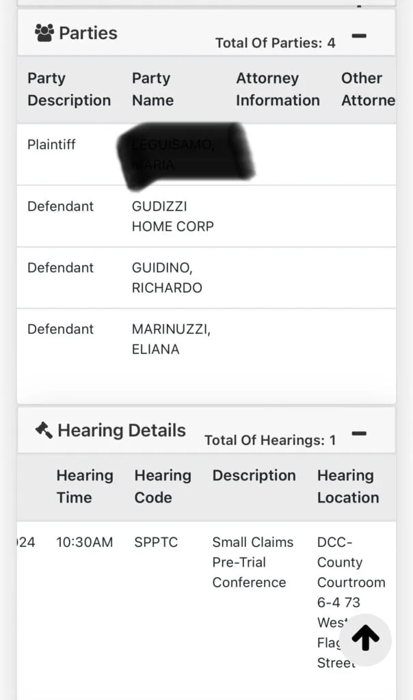Click the Small Claims Pre-Trial Conference description
Image resolution: width=413 pixels, height=700 pixels.
coord(252,562)
